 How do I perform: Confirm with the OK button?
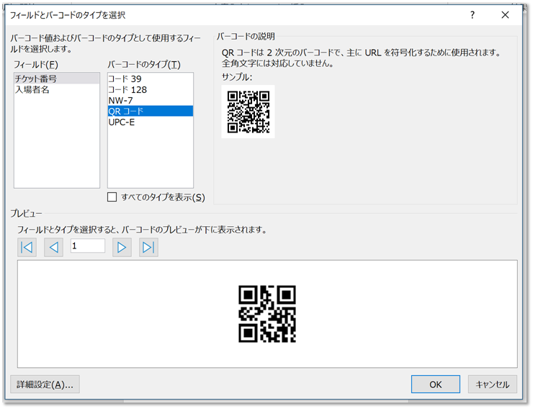click(436, 385)
